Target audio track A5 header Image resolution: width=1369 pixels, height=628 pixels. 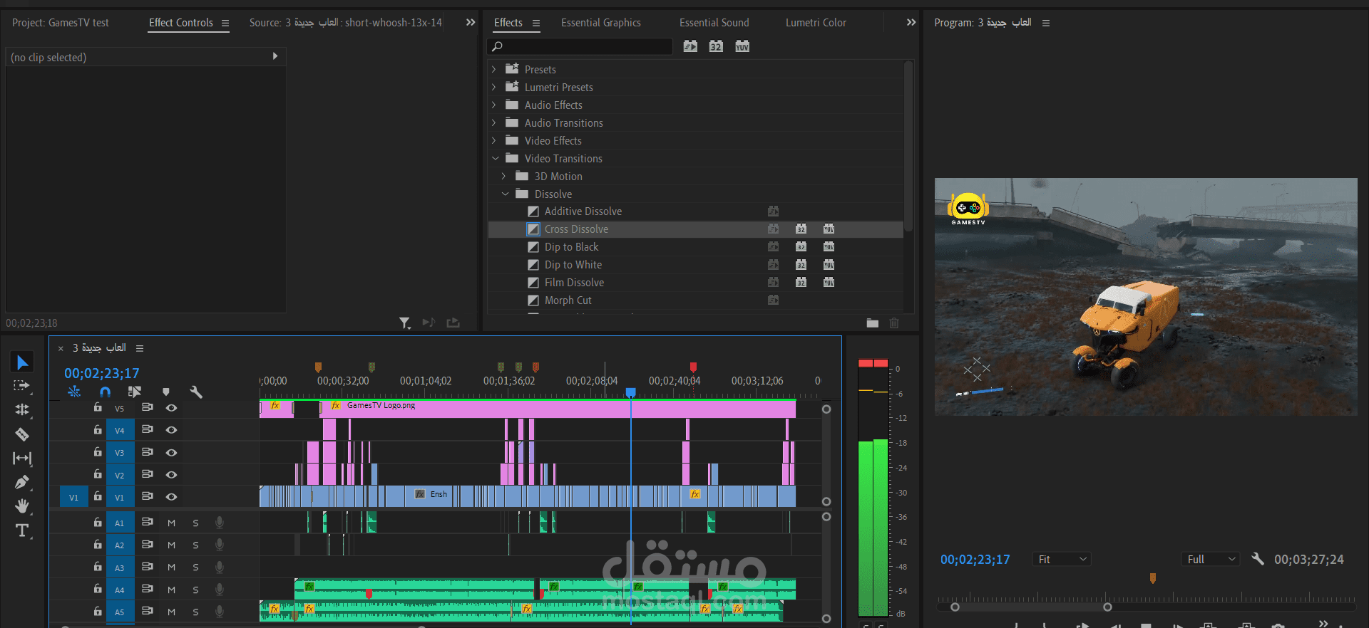[120, 612]
